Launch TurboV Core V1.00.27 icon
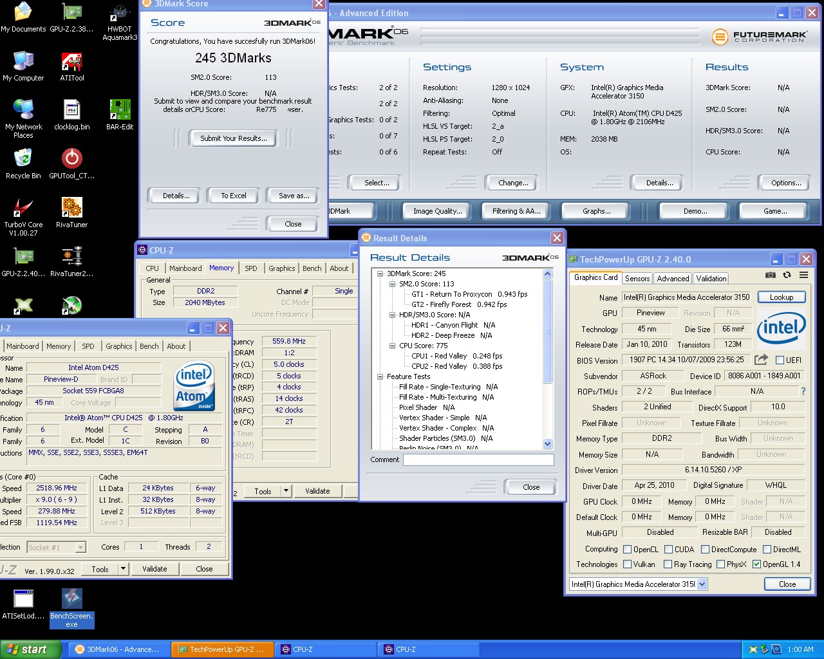Viewport: 824px width, 659px height. [23, 217]
